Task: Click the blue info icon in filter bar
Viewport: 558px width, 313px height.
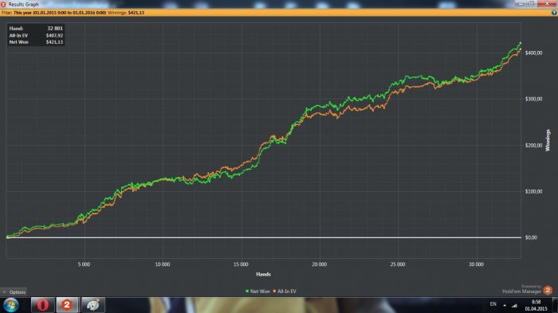Action: click(x=554, y=13)
